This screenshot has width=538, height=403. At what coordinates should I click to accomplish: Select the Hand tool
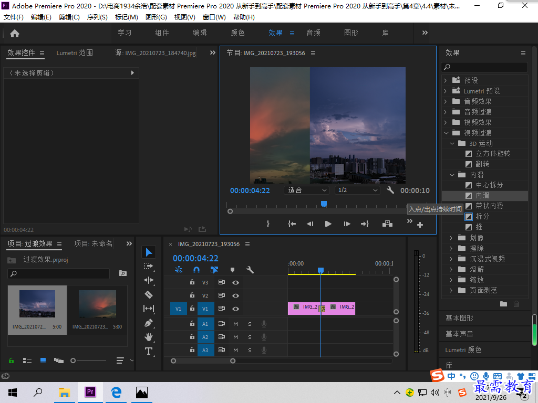click(x=149, y=337)
